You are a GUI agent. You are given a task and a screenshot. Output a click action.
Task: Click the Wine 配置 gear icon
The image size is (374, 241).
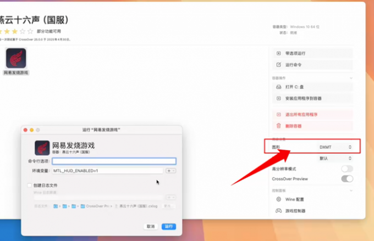tap(278, 199)
